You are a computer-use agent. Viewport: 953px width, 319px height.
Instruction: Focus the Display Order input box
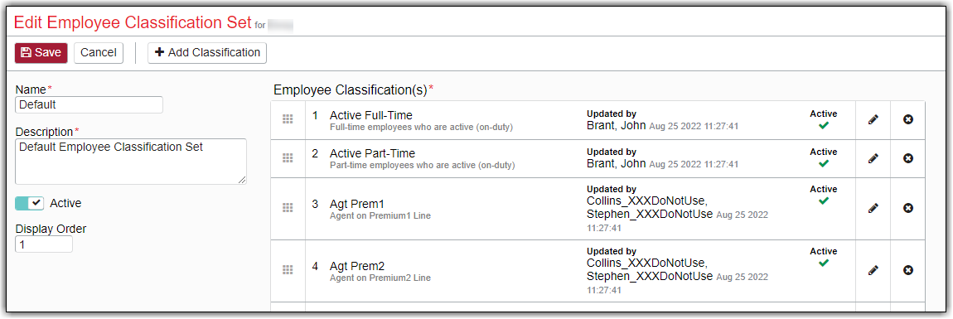tap(44, 244)
